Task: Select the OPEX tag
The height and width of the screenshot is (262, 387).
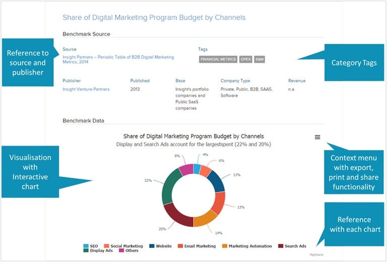Action: (x=245, y=59)
